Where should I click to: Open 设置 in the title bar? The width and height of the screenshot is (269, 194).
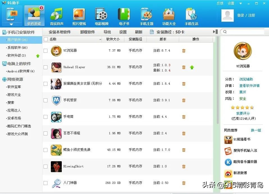tap(231, 3)
